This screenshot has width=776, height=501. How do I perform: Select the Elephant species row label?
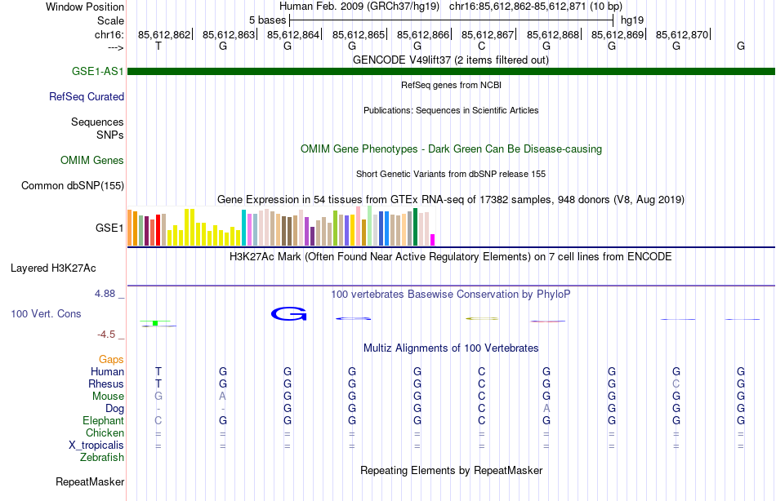click(x=104, y=420)
